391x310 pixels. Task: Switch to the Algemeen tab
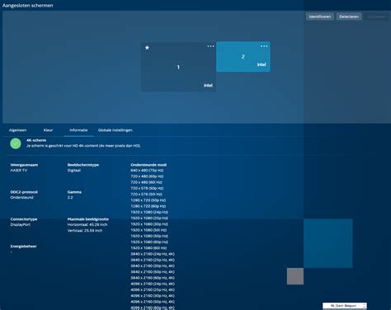click(x=17, y=130)
